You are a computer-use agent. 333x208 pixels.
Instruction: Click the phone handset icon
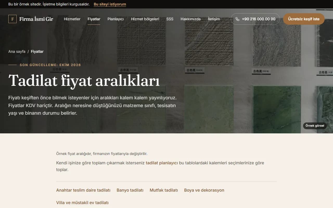click(237, 19)
